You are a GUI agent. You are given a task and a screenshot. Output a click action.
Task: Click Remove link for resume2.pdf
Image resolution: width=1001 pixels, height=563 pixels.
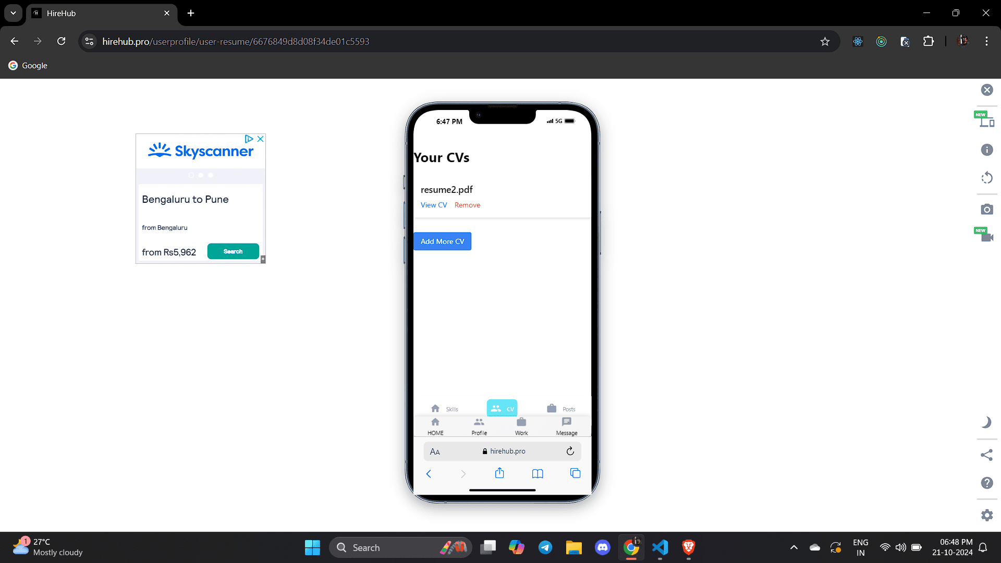(x=468, y=204)
